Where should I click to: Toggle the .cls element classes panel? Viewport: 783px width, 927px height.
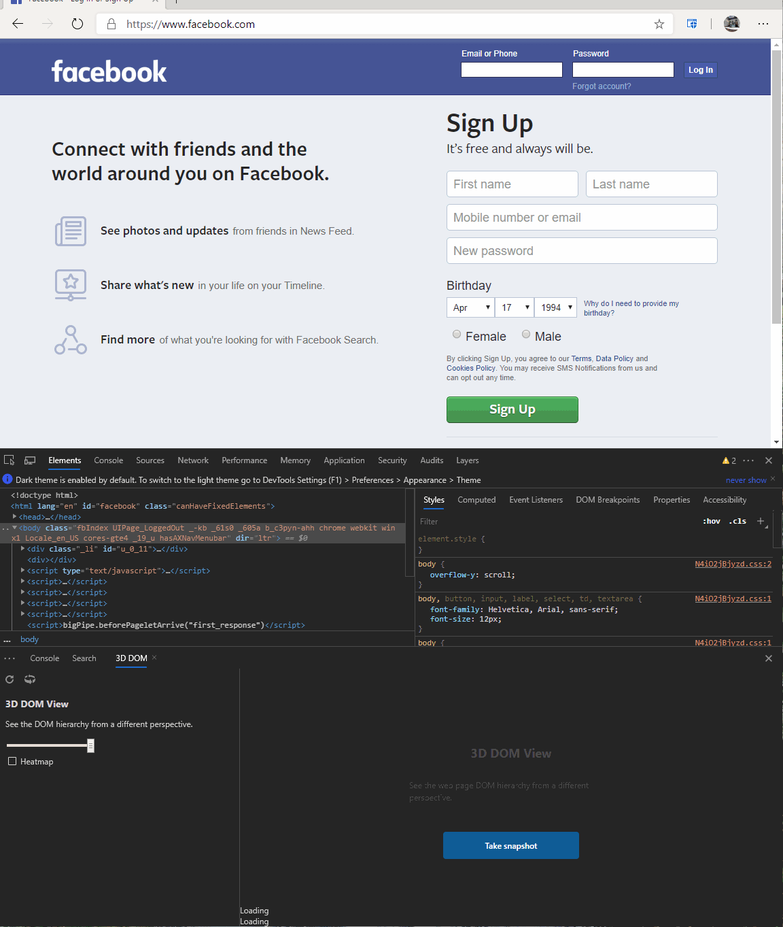[x=737, y=521]
